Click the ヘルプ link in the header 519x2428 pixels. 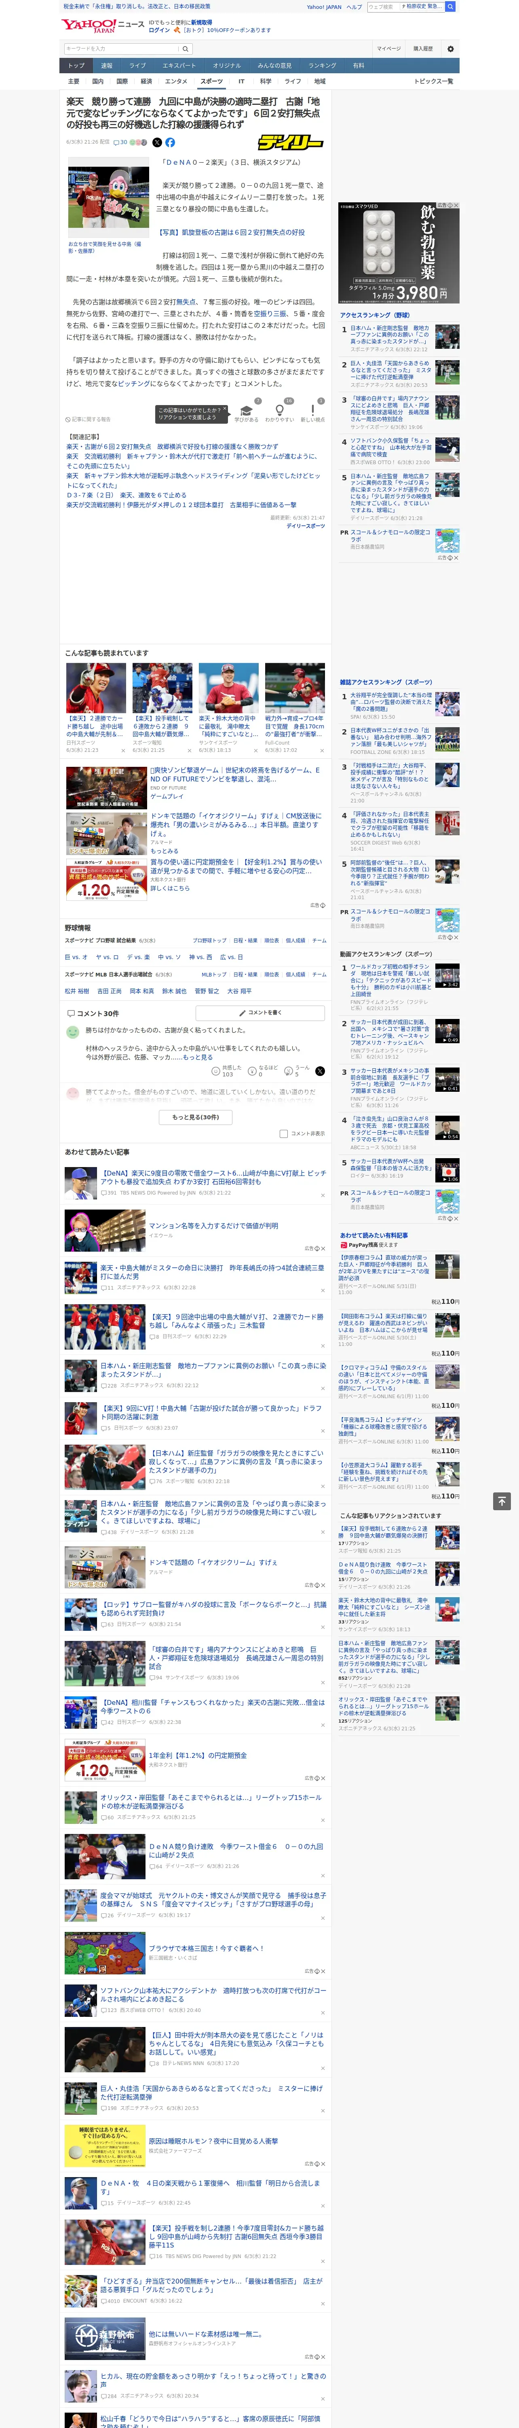(354, 6)
